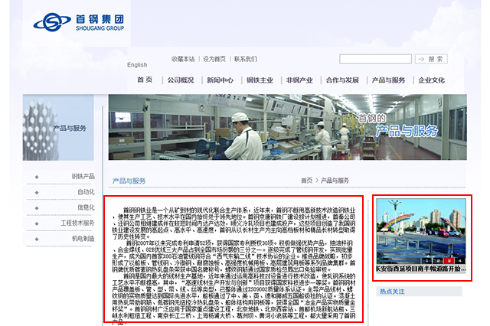The width and height of the screenshot is (490, 326).
Task: Open the 合作与发展 menu
Action: [x=342, y=80]
